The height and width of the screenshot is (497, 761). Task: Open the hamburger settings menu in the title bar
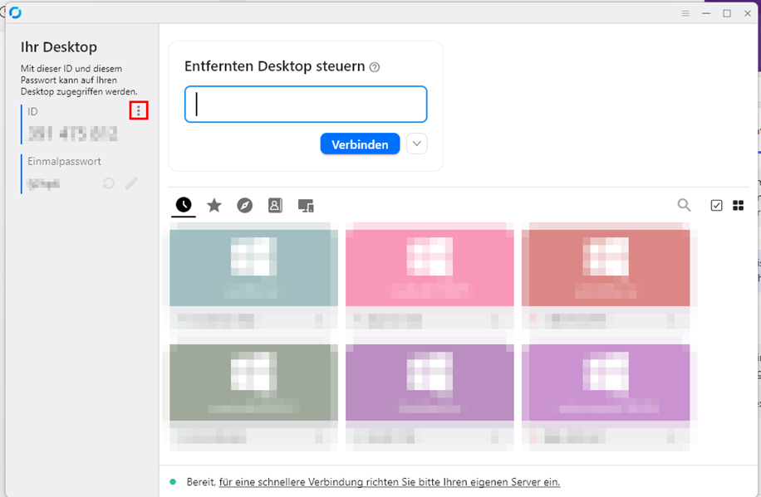[x=685, y=13]
